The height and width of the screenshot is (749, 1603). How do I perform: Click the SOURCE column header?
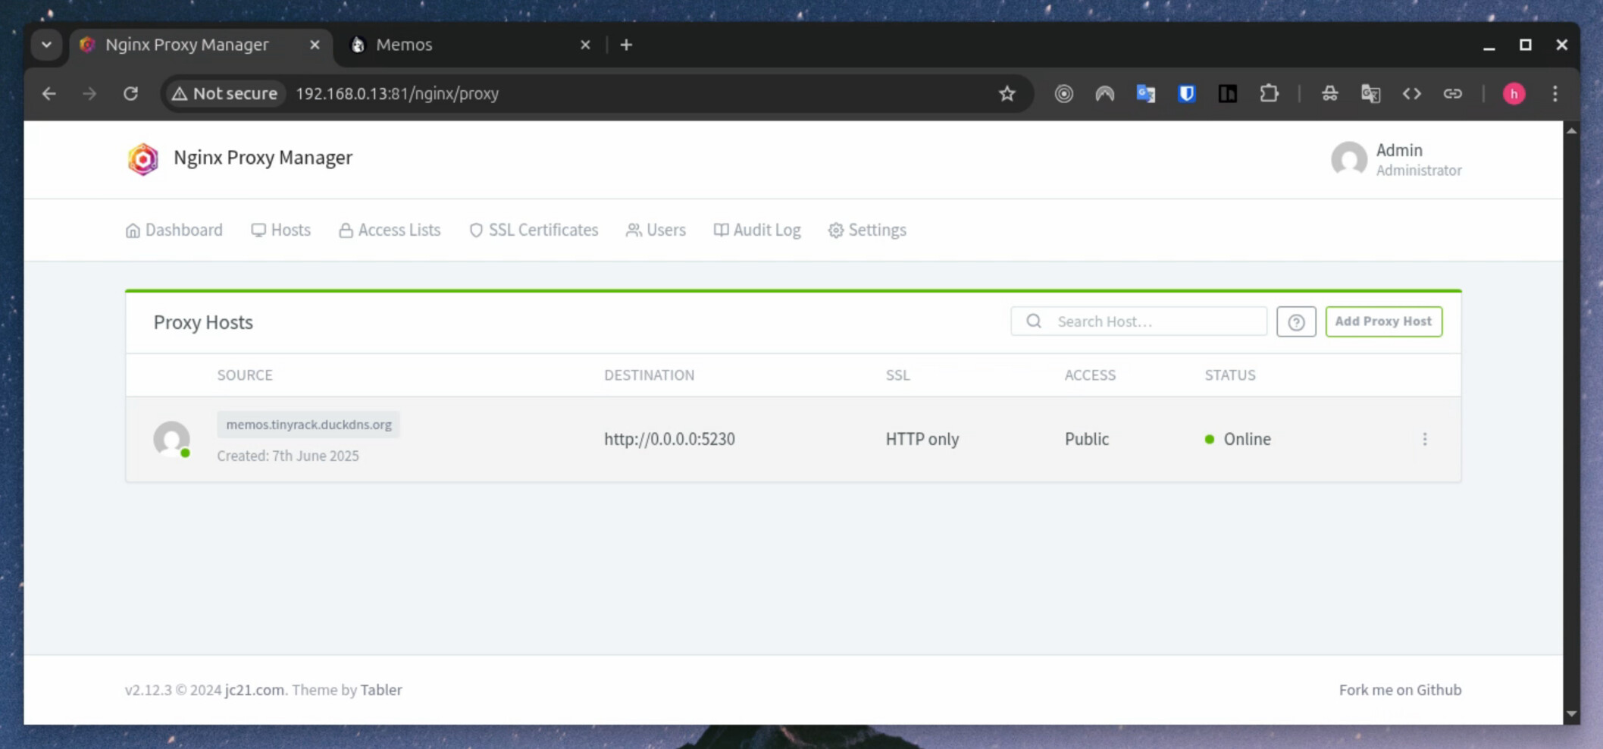click(x=245, y=375)
